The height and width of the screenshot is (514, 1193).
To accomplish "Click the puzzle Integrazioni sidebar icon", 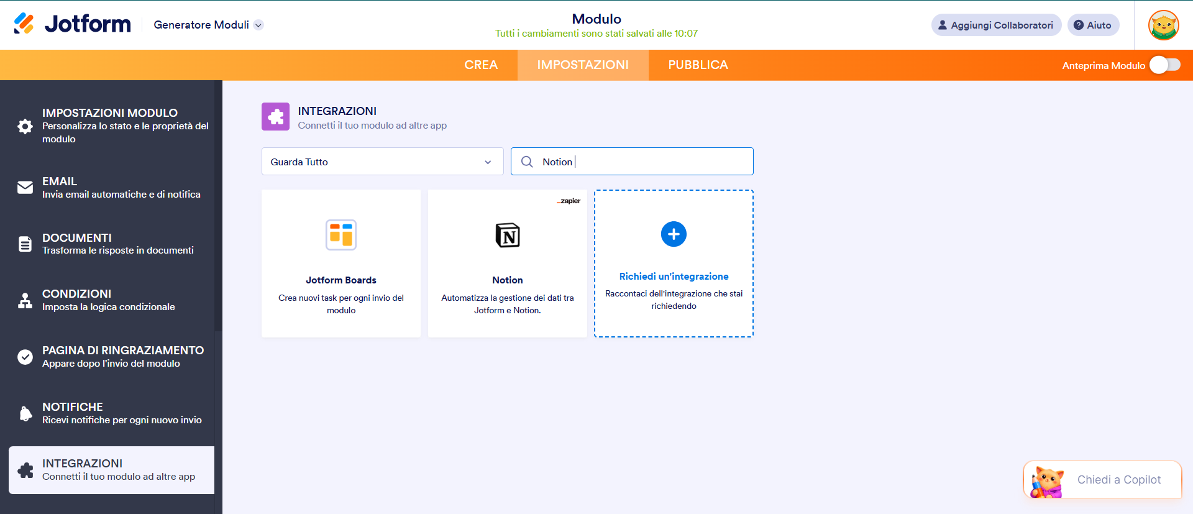I will click(25, 470).
